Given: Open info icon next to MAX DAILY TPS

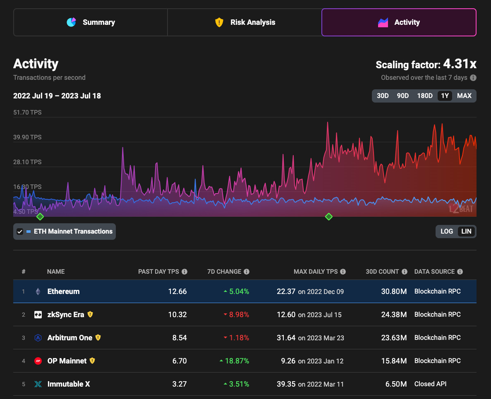Looking at the screenshot, I should pos(343,272).
